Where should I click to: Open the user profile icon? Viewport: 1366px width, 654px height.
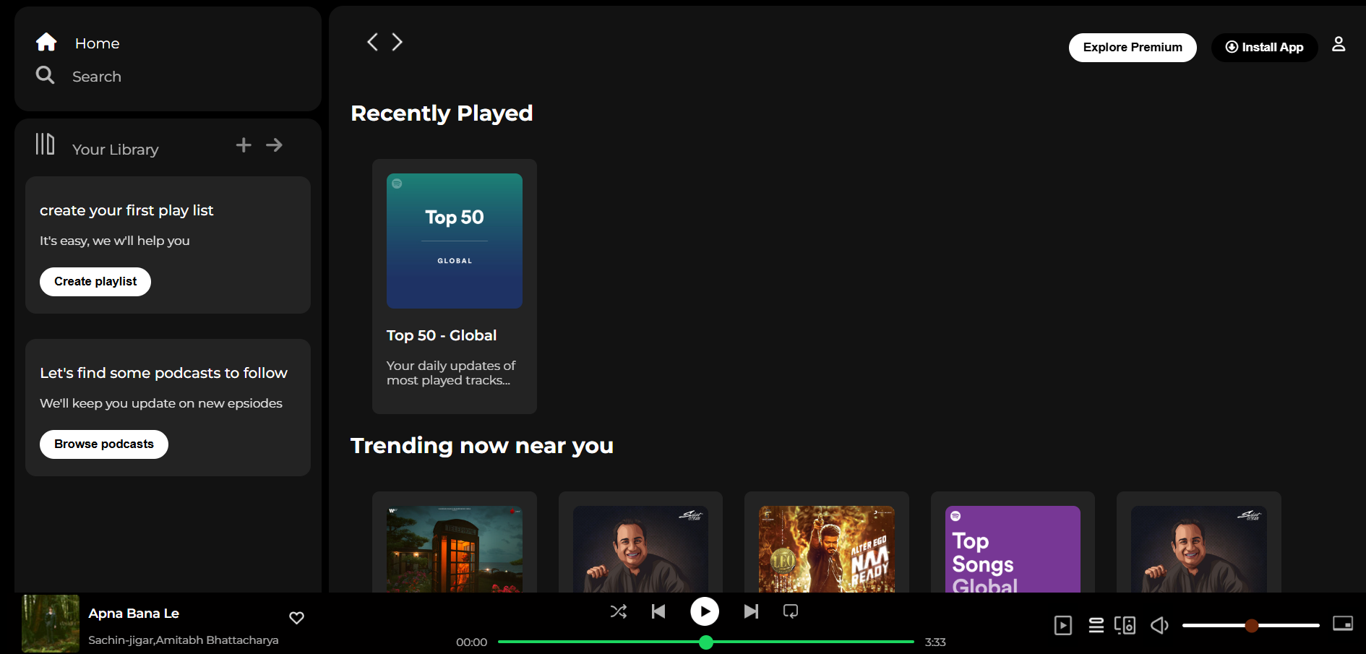point(1339,45)
